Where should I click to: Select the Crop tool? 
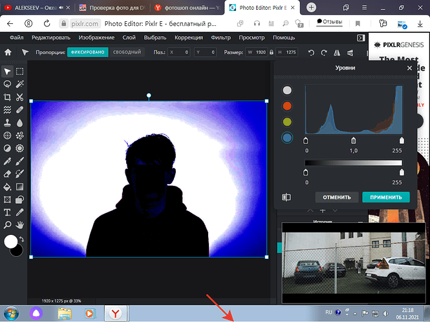tap(7, 97)
